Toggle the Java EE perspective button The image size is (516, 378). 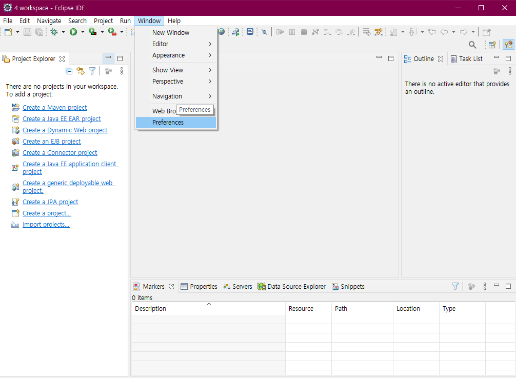pos(508,45)
